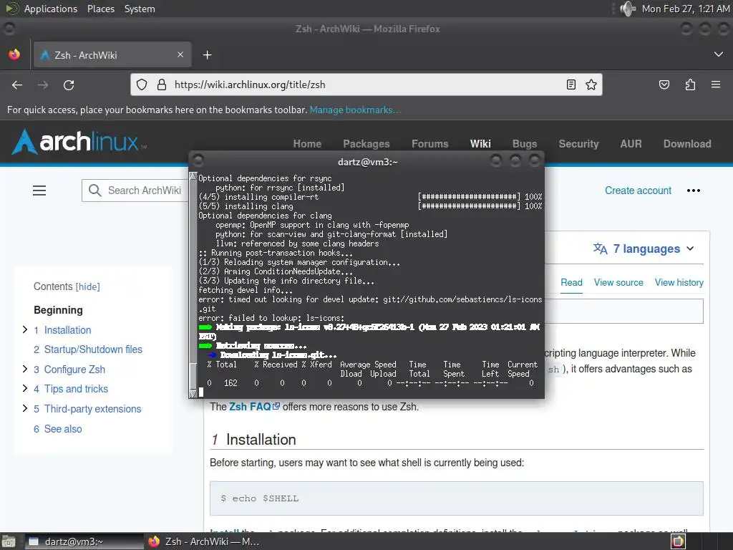Open the shield tracking protection icon

point(142,85)
